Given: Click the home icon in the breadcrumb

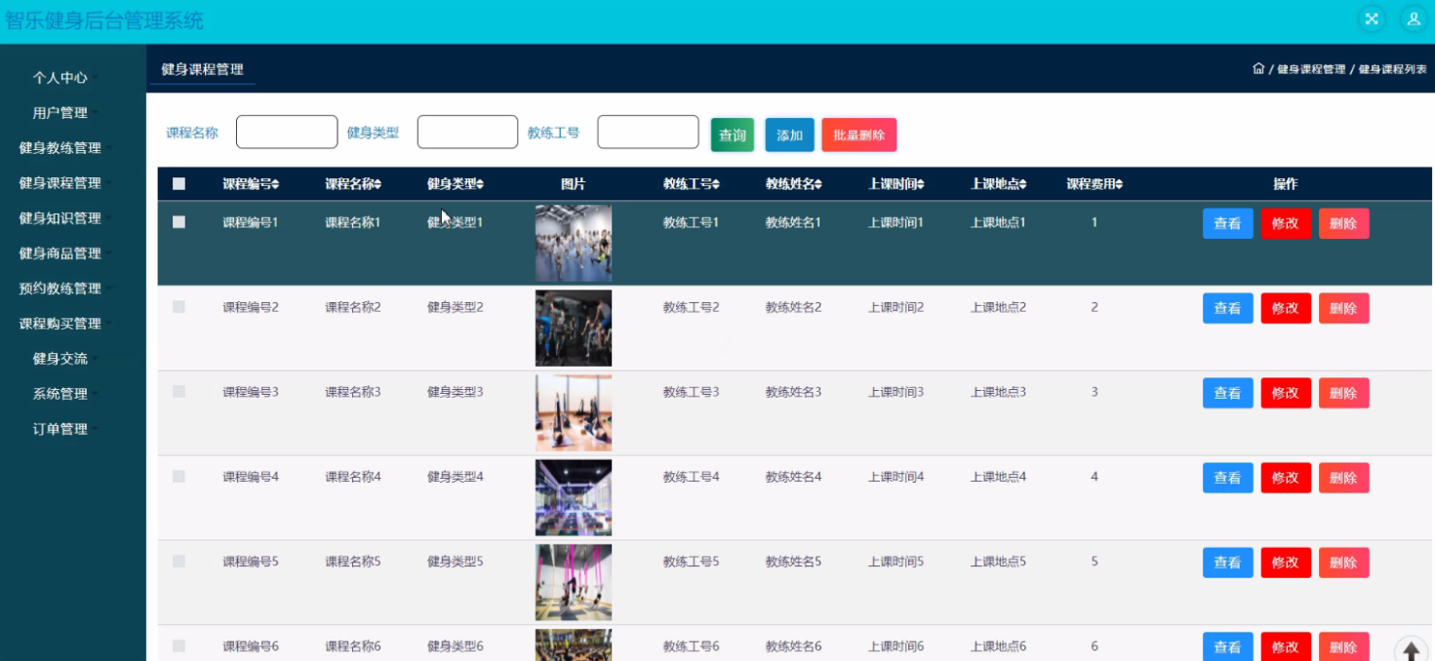Looking at the screenshot, I should (x=1258, y=69).
